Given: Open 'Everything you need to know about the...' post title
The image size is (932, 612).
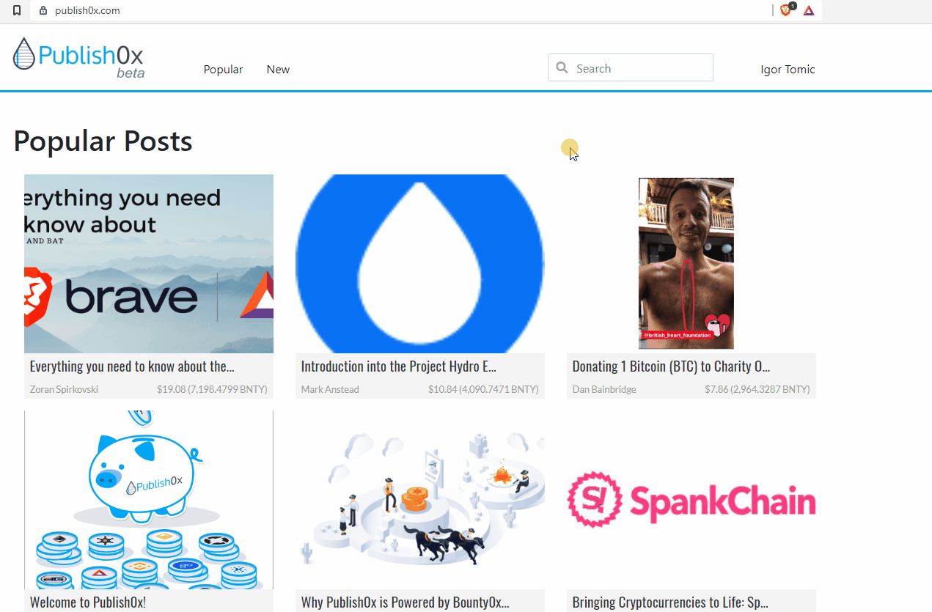Looking at the screenshot, I should tap(132, 366).
